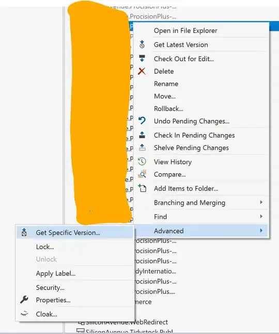The image size is (279, 334).
Task: Click the Cloak closed-eye icon
Action: pyautogui.click(x=24, y=313)
